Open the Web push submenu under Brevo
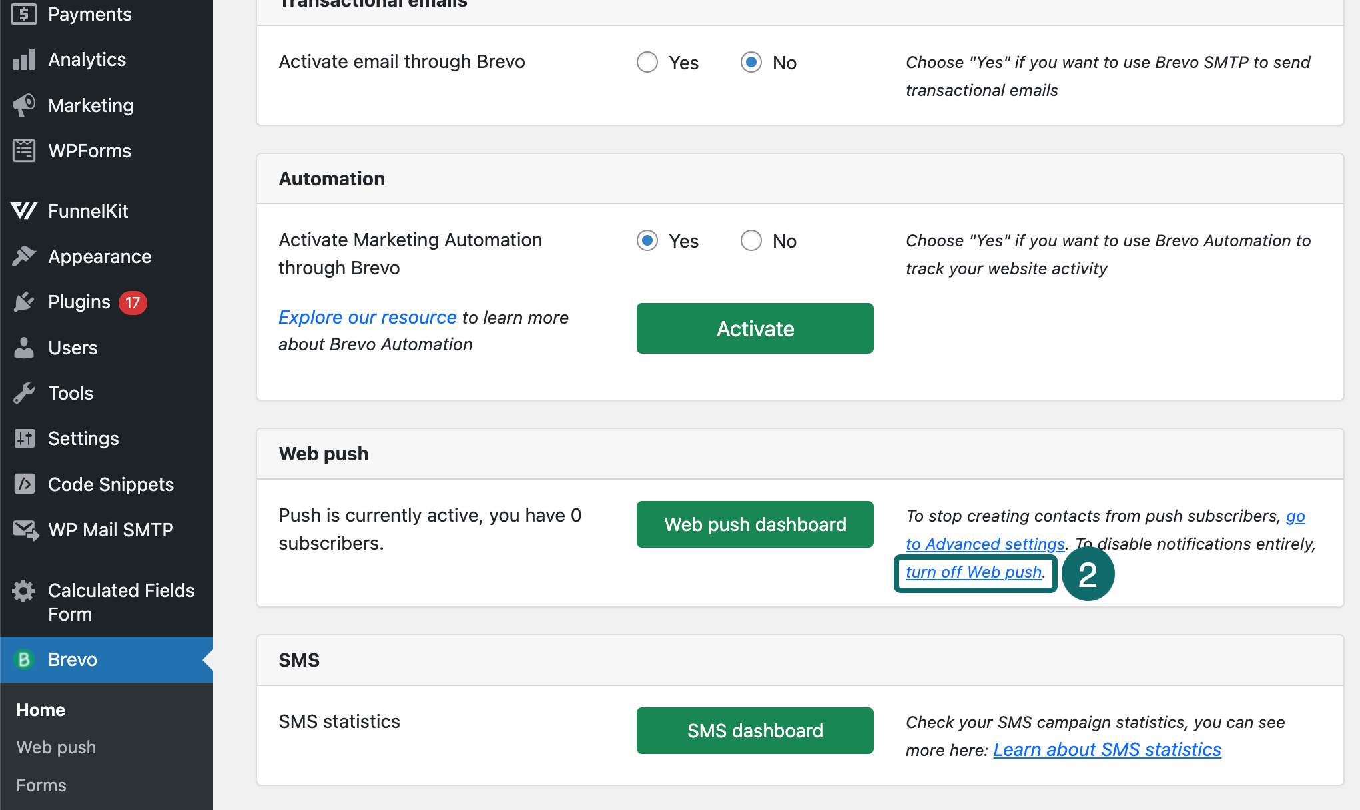 55,747
